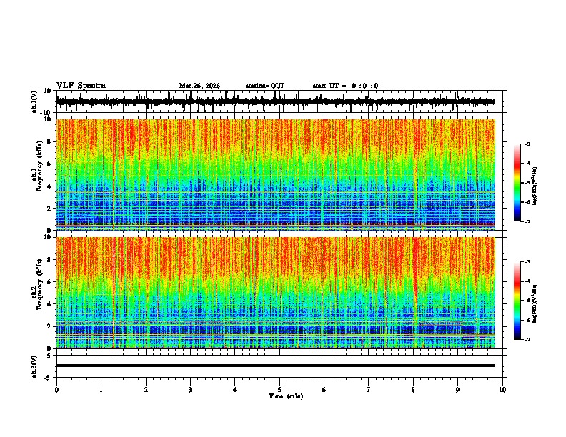Click time axis tick label "8"
The image size is (566, 437).
click(413, 390)
